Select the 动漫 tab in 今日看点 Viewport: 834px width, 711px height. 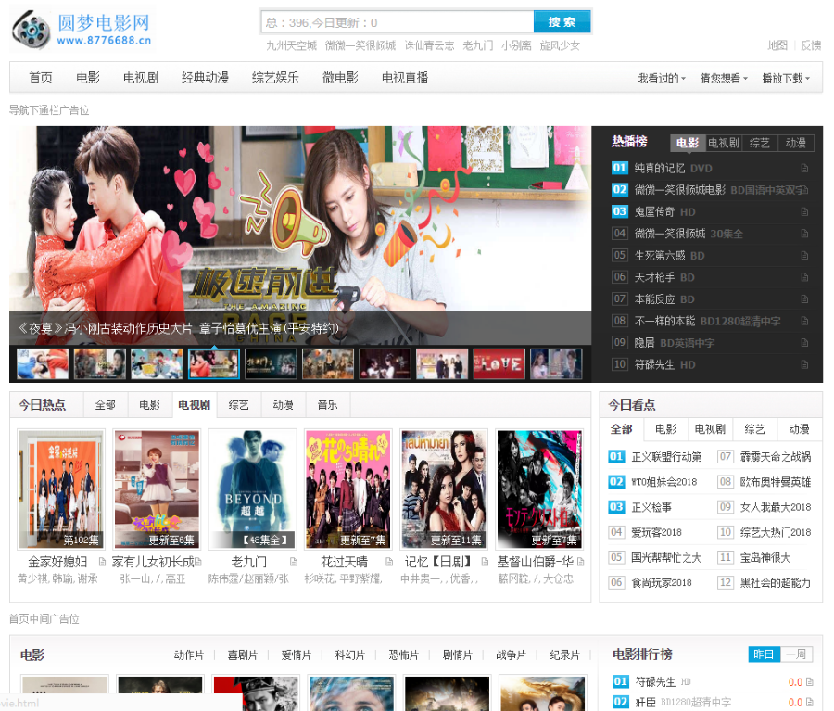(x=797, y=429)
